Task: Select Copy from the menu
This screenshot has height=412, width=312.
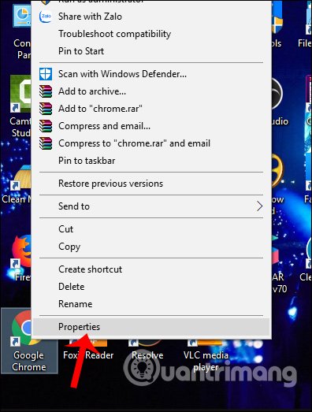Action: [x=151, y=247]
